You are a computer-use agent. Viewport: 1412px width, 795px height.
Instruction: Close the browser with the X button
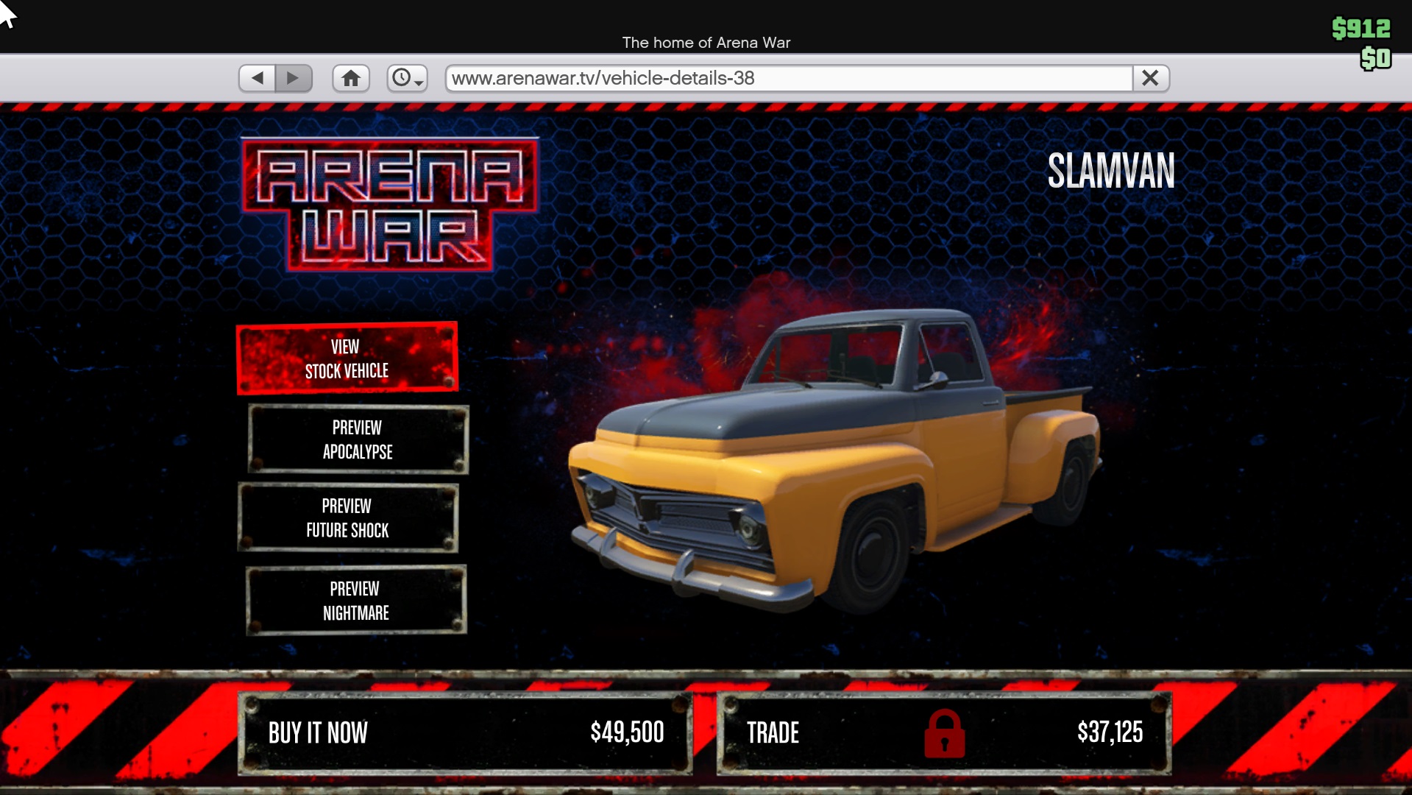tap(1151, 78)
